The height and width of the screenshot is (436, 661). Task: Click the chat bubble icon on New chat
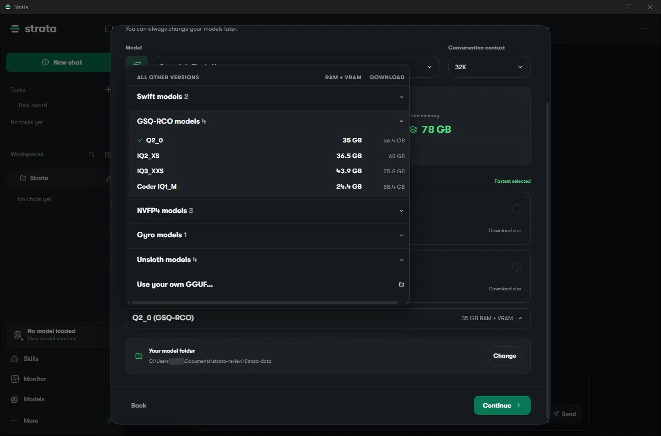tap(45, 62)
